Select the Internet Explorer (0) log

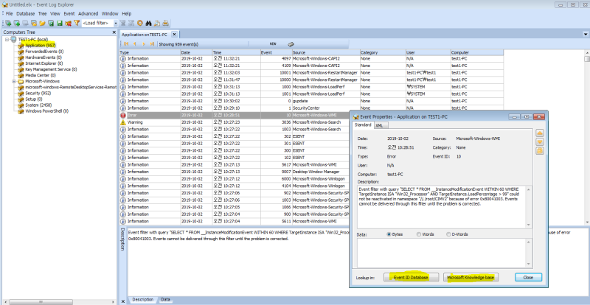tap(44, 63)
